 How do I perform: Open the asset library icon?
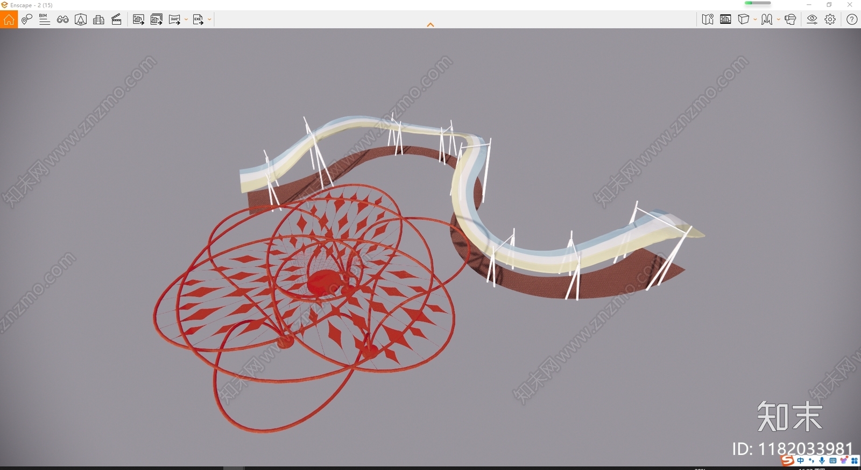725,19
